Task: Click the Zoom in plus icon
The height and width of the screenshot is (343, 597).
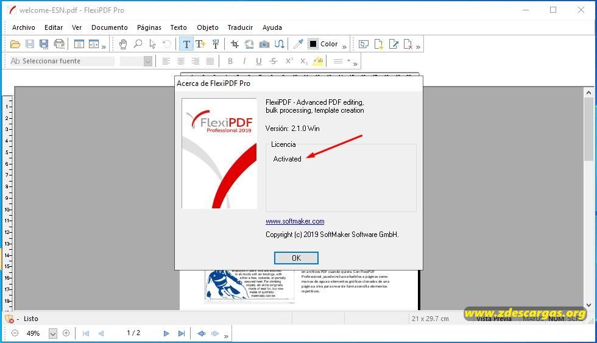Action: click(x=66, y=333)
